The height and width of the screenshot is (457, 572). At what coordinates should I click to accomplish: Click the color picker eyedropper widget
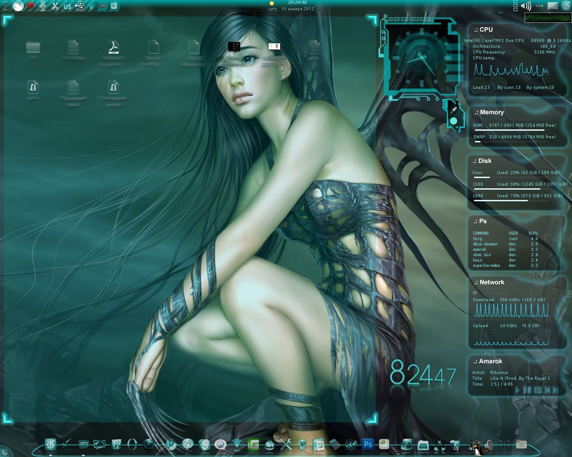click(453, 115)
